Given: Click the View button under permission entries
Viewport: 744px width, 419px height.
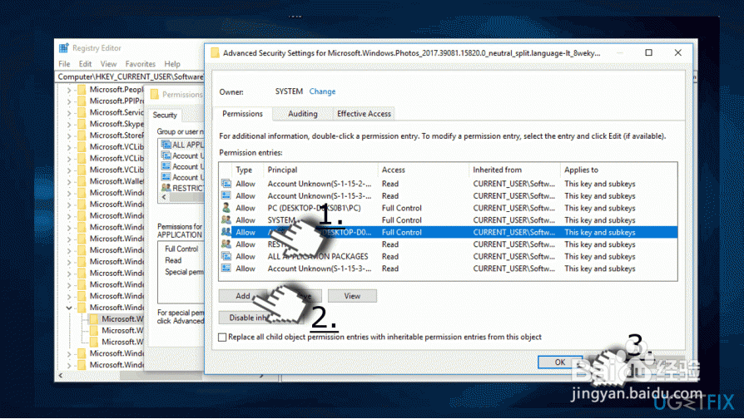Looking at the screenshot, I should 352,296.
